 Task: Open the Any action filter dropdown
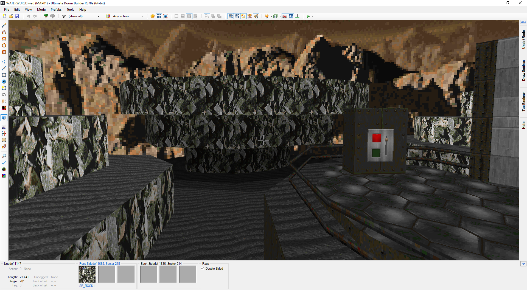[x=128, y=16]
